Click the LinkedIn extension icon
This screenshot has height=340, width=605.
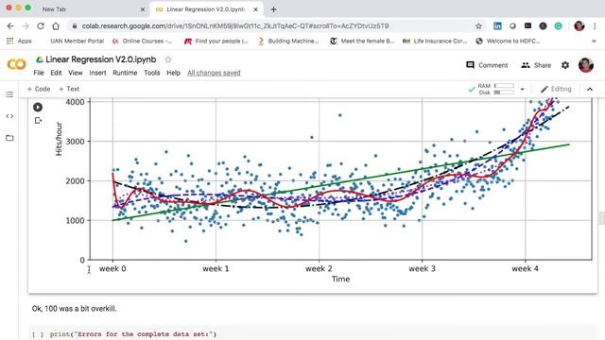[498, 25]
